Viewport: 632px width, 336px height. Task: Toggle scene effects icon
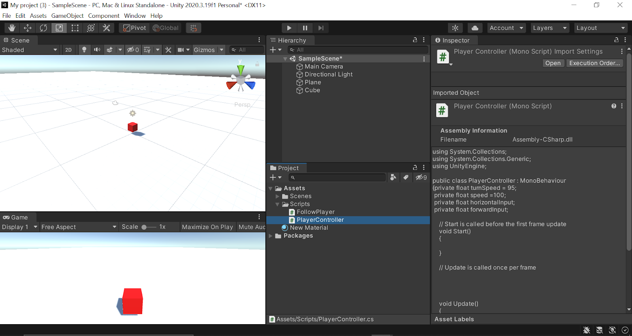(x=110, y=50)
